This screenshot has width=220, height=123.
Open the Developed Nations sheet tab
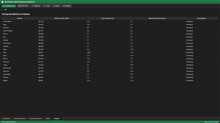[20, 118]
